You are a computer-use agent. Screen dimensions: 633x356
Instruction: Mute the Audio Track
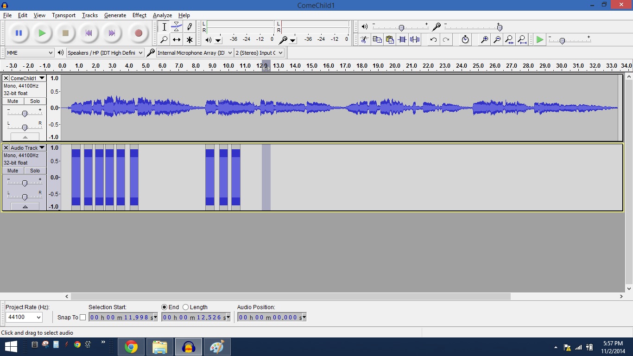[x=13, y=171]
